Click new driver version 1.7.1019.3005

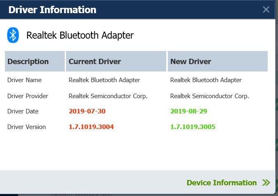click(193, 127)
